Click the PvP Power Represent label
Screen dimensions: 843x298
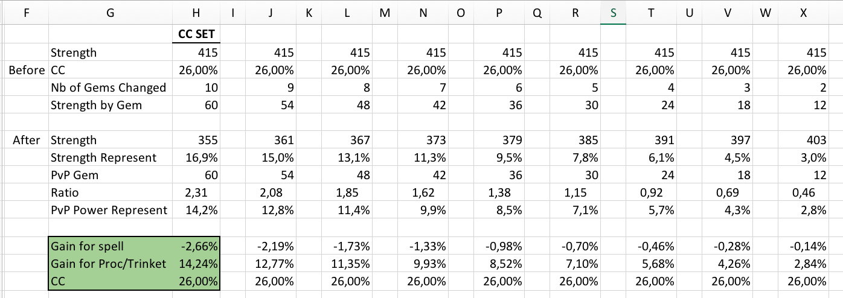[x=109, y=211]
